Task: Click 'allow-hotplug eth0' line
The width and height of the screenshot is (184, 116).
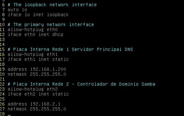Action: 33,29
